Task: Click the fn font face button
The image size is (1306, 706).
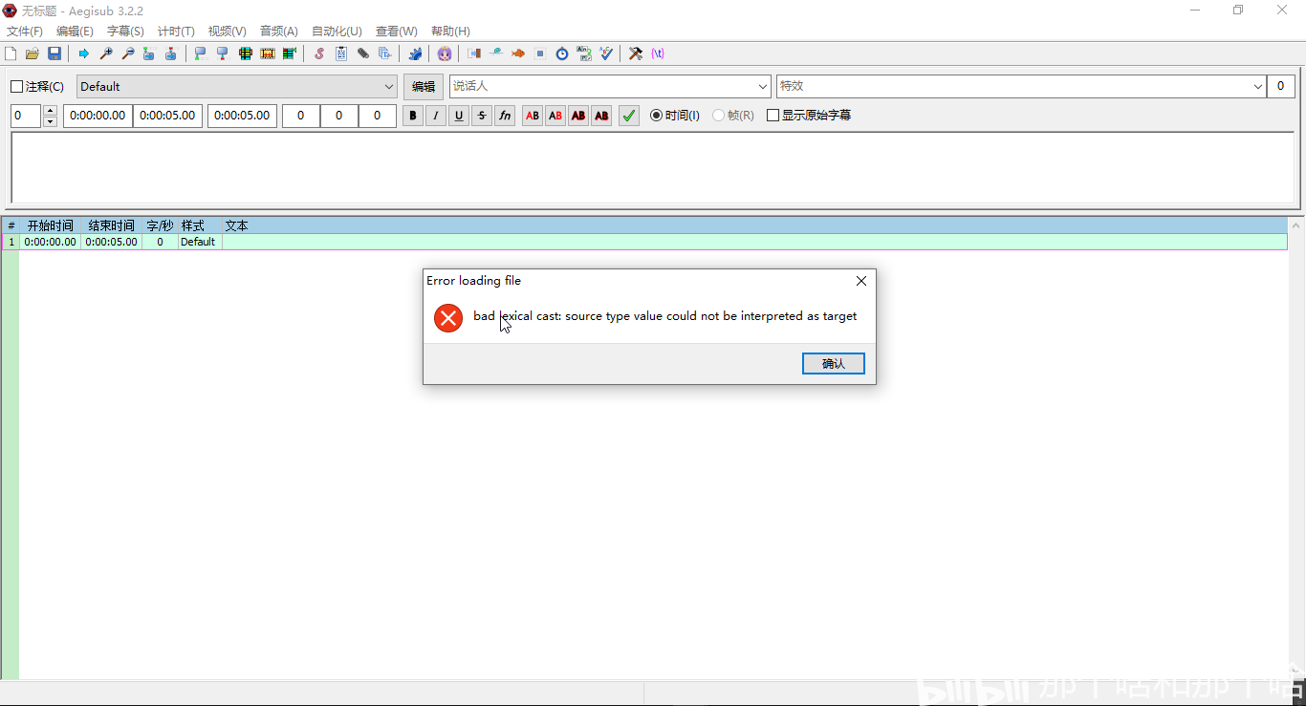Action: 505,116
